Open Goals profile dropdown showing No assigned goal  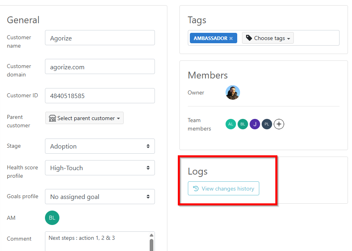100,197
